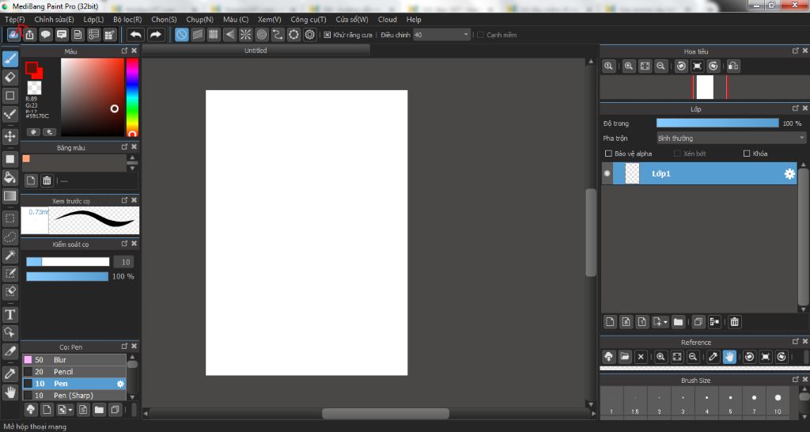
Task: Open the Cloud menu
Action: [388, 19]
